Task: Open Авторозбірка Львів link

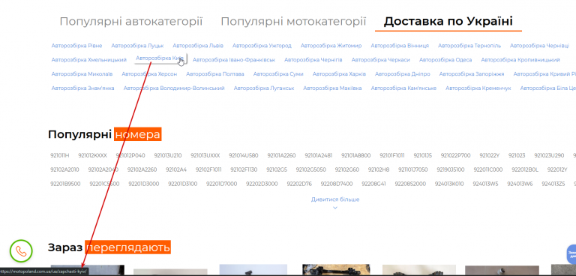Action: click(198, 46)
